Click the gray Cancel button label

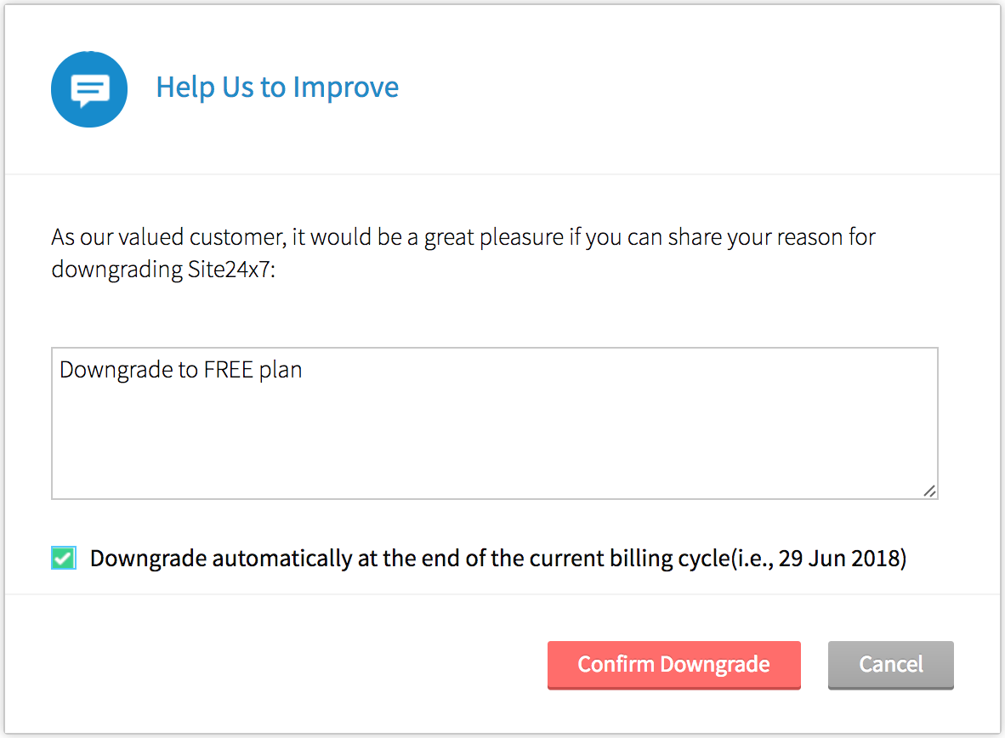[x=890, y=664]
